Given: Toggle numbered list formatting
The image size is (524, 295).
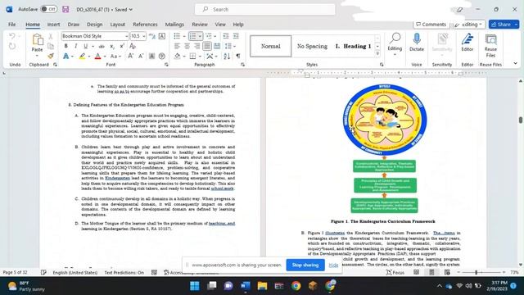Looking at the screenshot, I should pos(192,36).
